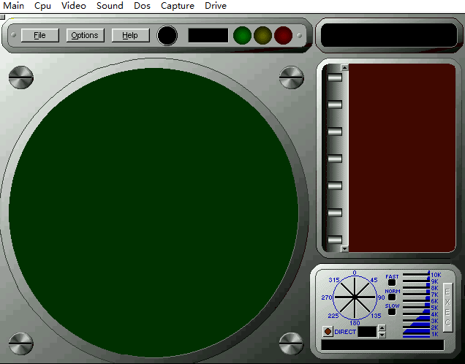Click the yellow status light
This screenshot has width=465, height=364.
pyautogui.click(x=262, y=36)
